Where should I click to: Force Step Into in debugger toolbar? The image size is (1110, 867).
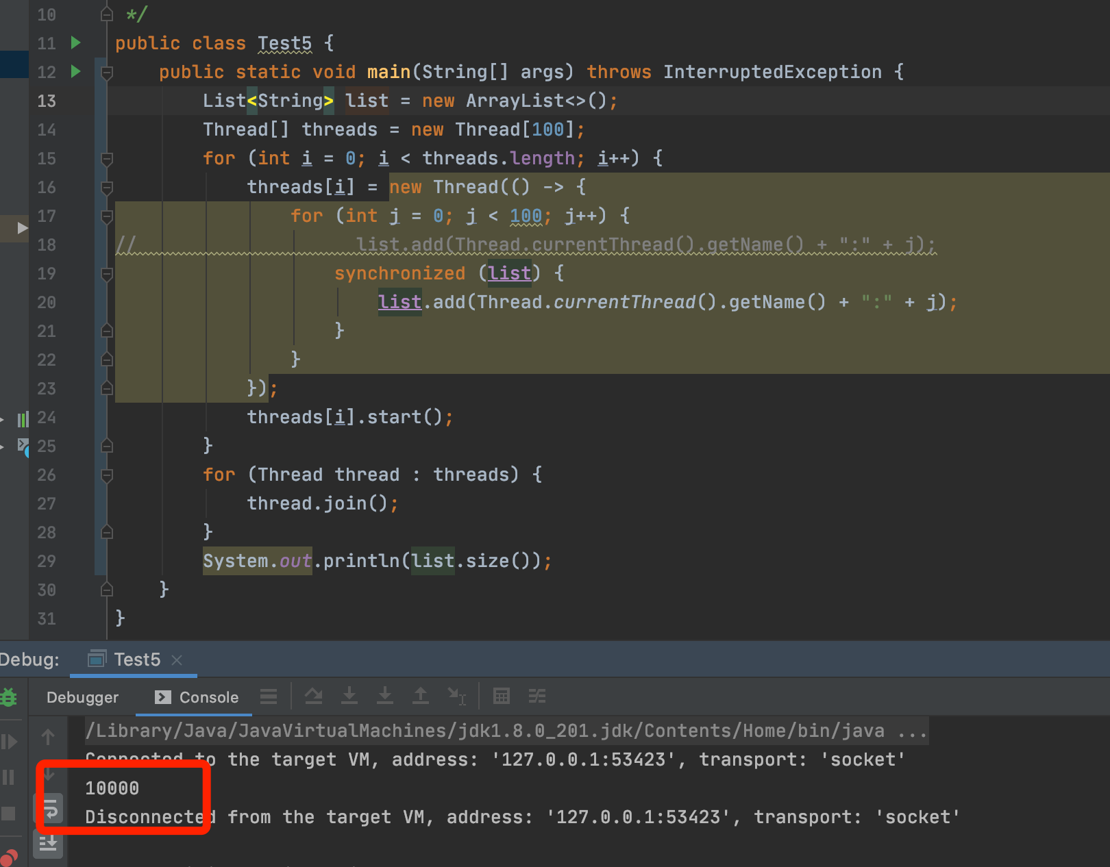click(385, 696)
